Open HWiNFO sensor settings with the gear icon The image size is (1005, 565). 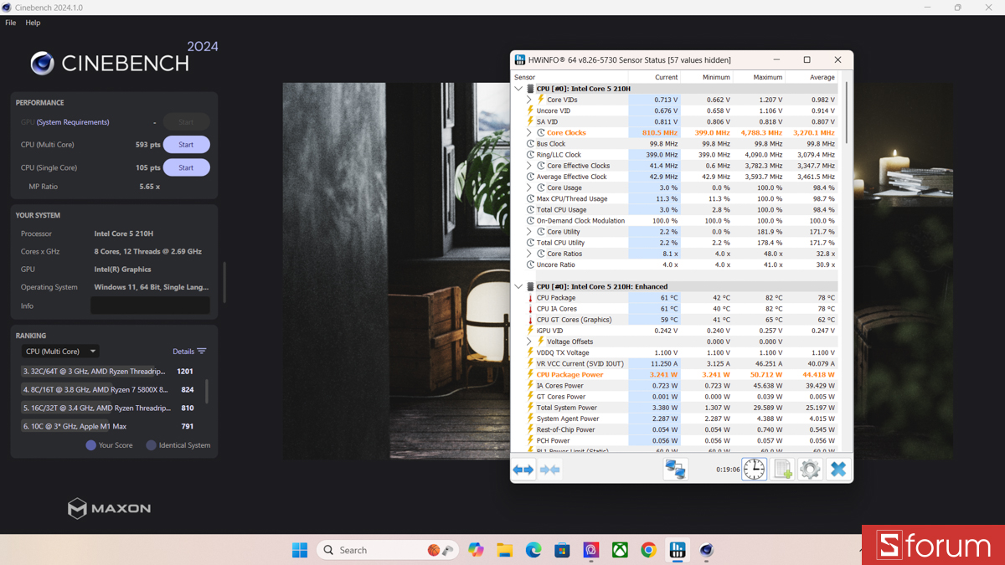tap(809, 469)
